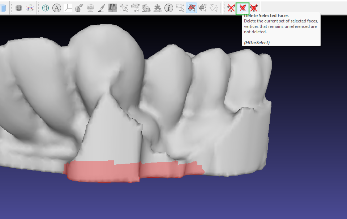Open the Align tool with bunny icon
This screenshot has width=347, height=219.
click(x=146, y=7)
